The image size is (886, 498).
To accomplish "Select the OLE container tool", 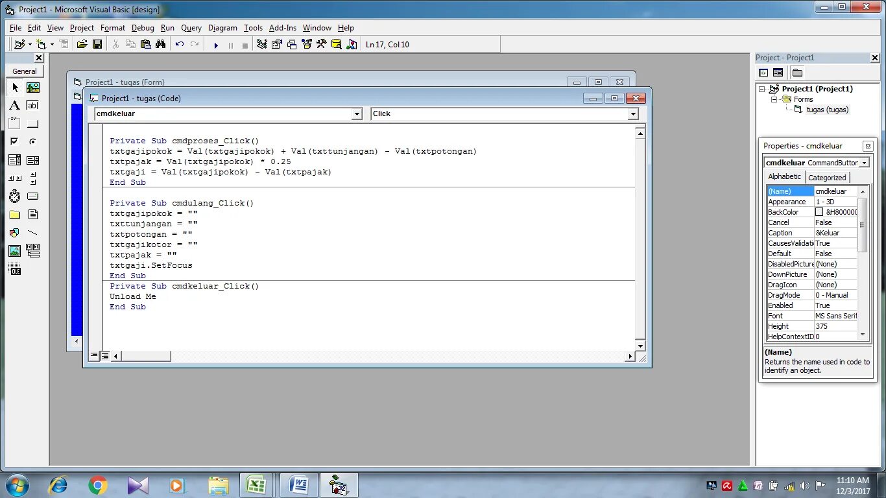I will (x=15, y=270).
